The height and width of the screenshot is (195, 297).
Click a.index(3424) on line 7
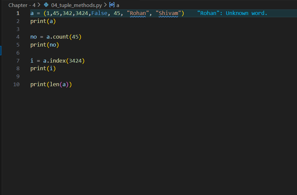64,61
